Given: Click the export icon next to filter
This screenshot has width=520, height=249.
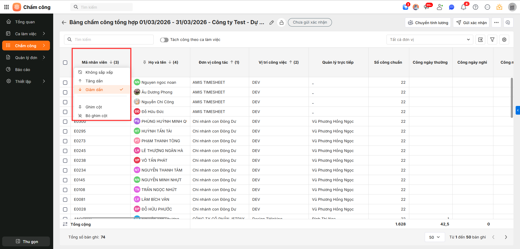Looking at the screenshot, I should (480, 40).
